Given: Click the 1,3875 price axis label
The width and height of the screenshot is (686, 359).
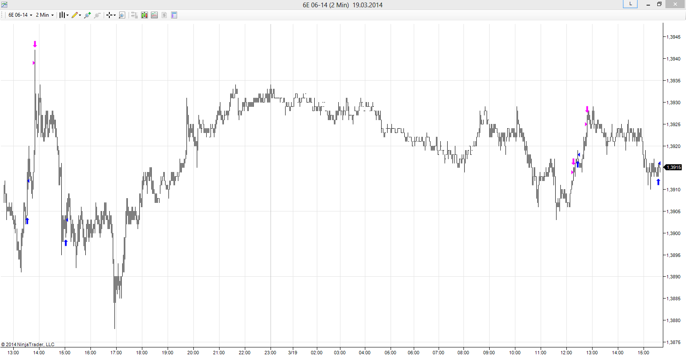Looking at the screenshot, I should 673,342.
